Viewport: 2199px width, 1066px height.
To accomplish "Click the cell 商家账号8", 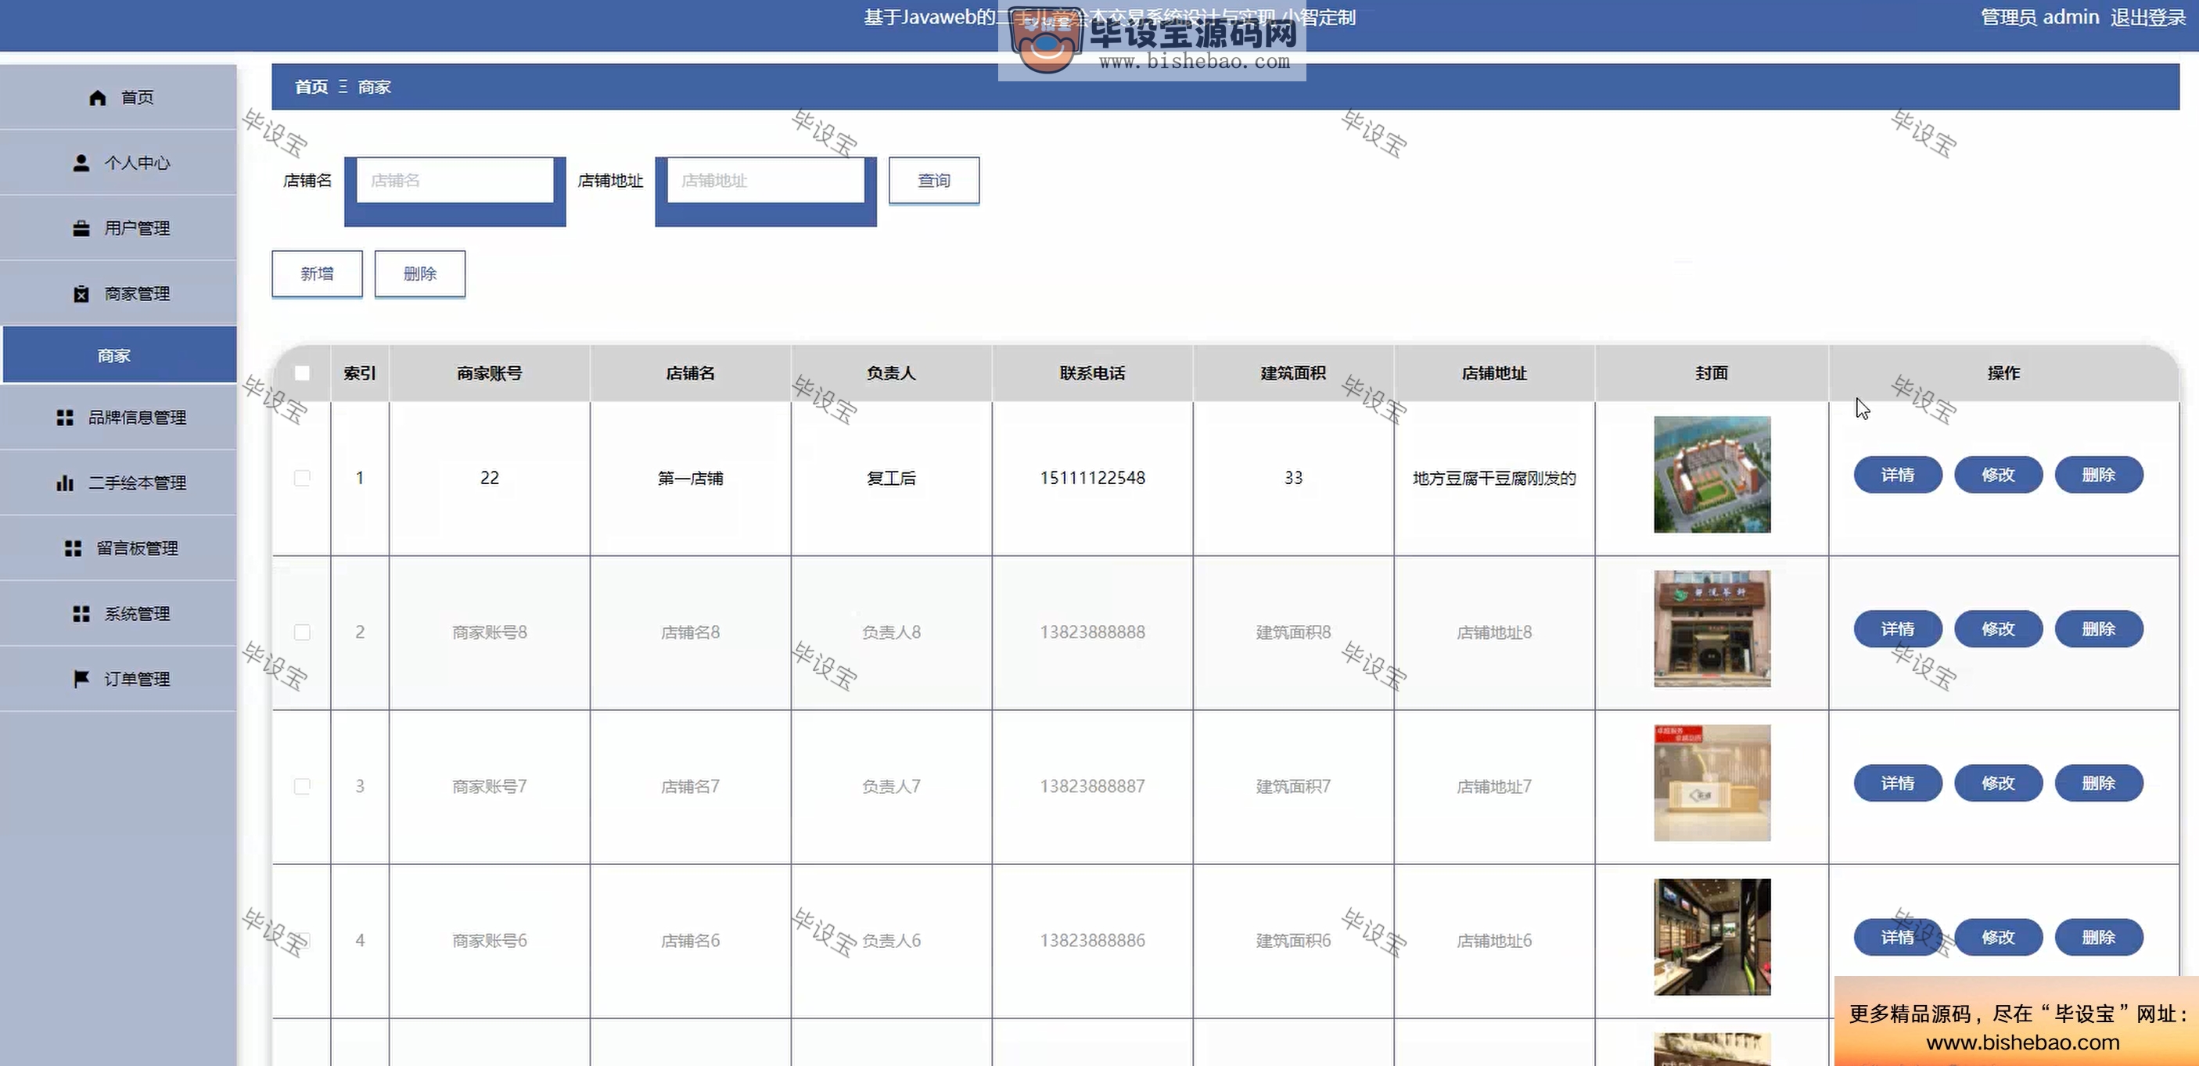I will [489, 633].
